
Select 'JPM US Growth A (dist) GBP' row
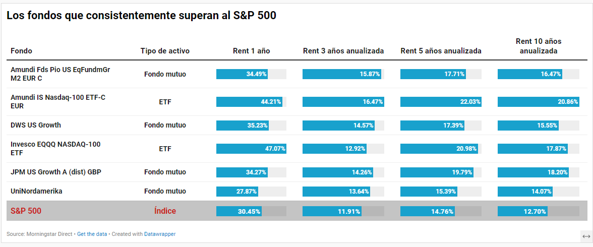pos(56,172)
